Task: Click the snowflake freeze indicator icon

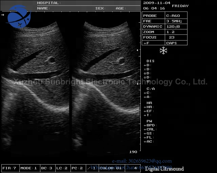Action: pos(163,50)
